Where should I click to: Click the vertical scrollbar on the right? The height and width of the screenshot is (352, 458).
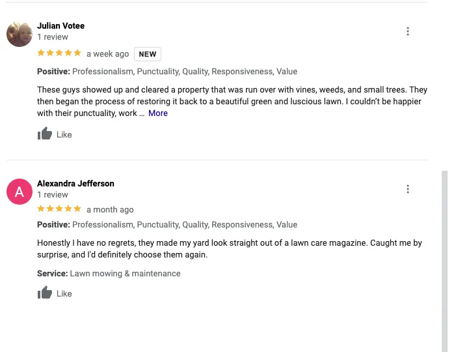point(445,261)
